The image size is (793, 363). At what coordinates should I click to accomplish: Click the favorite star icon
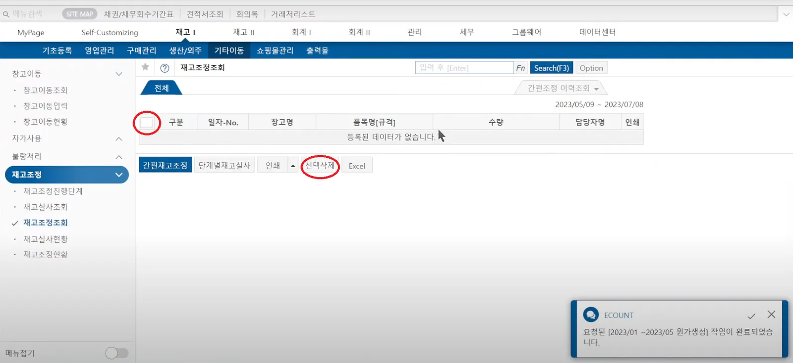[x=145, y=67]
